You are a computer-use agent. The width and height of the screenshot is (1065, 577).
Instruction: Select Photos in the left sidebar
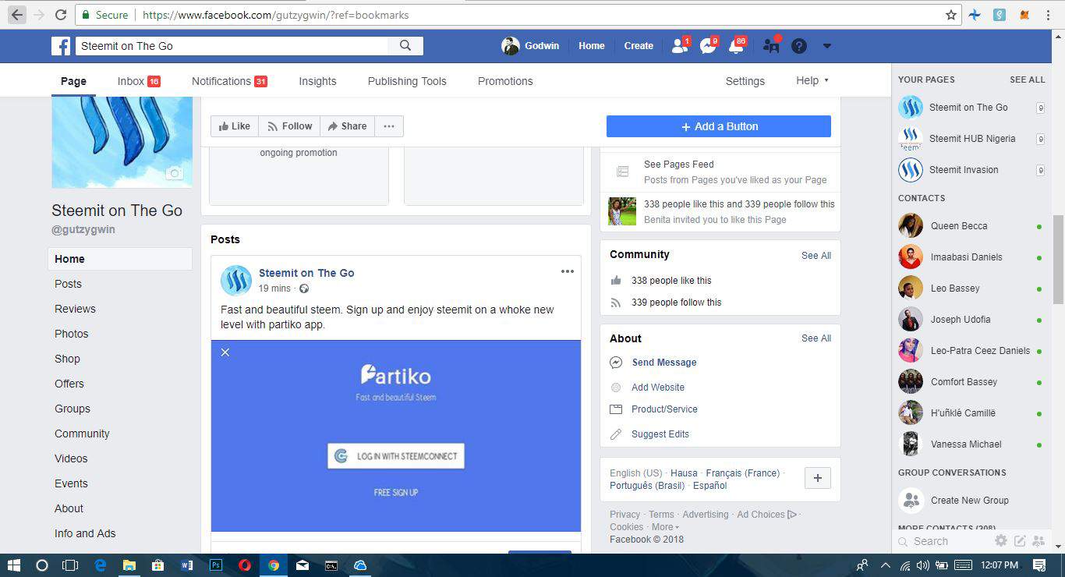click(72, 334)
